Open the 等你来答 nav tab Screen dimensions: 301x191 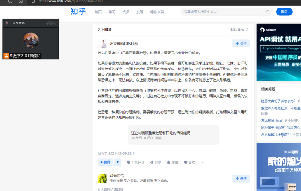[157, 12]
